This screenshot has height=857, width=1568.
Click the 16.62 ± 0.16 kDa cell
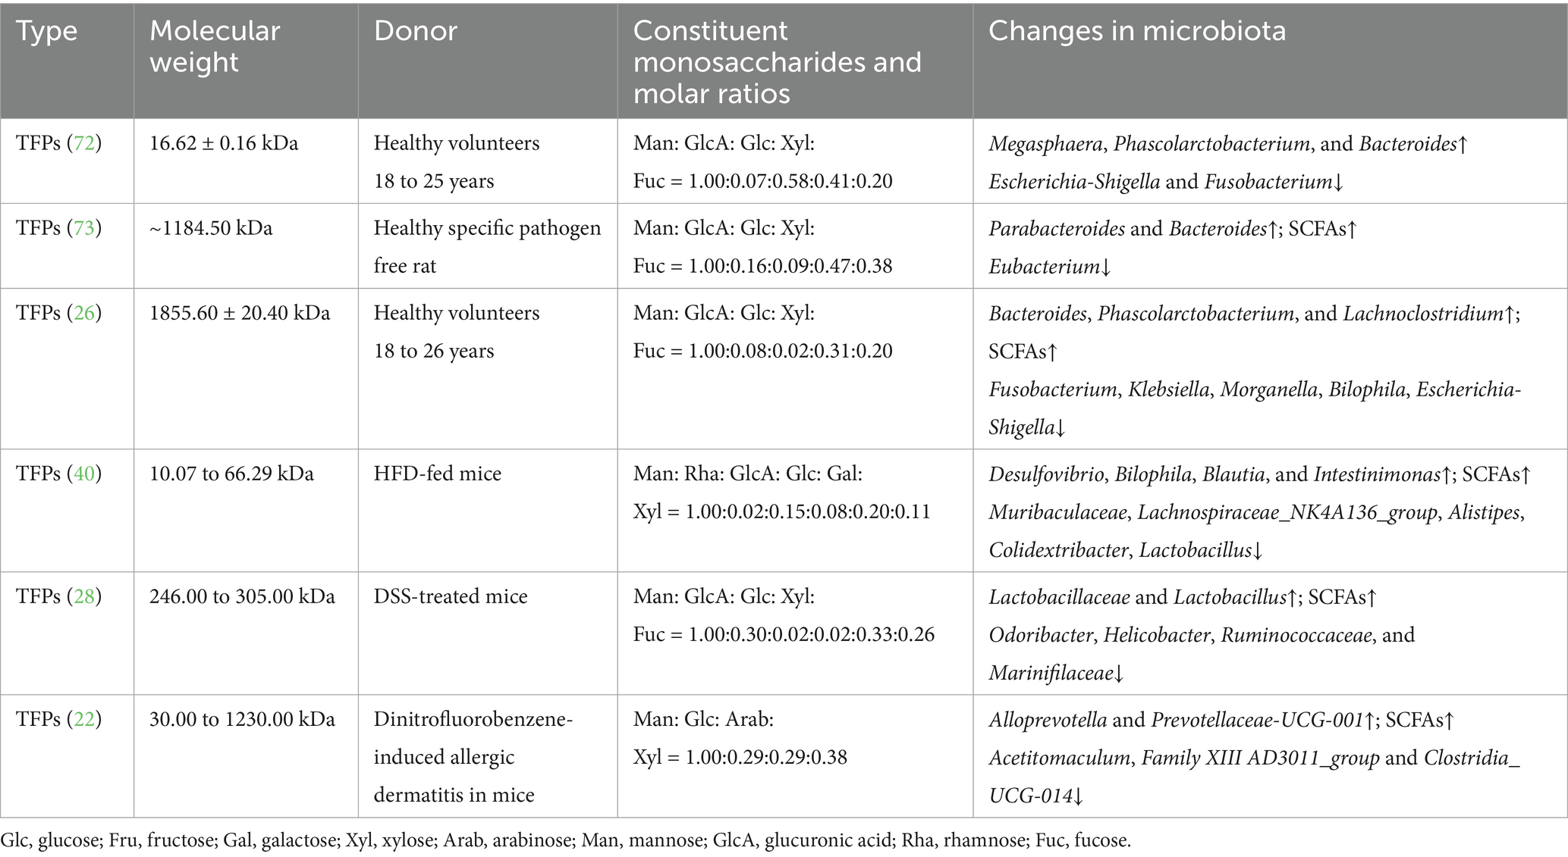[224, 143]
